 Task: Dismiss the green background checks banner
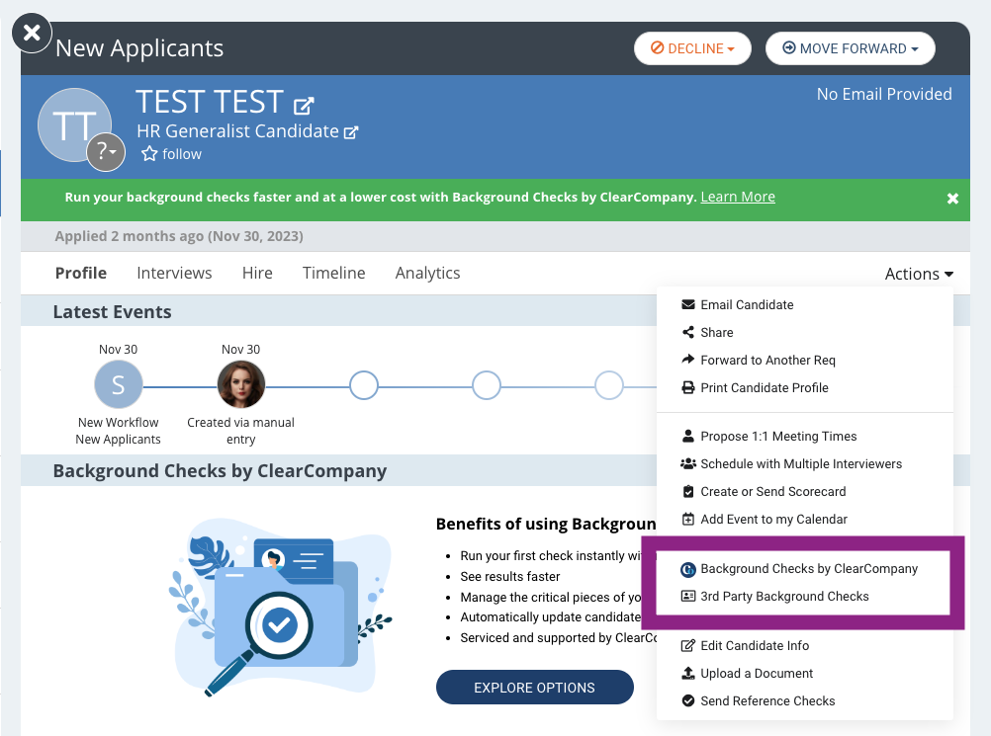pos(952,199)
